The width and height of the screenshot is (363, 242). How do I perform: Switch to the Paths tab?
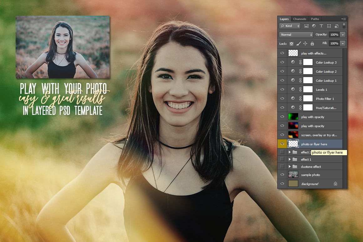tap(315, 19)
